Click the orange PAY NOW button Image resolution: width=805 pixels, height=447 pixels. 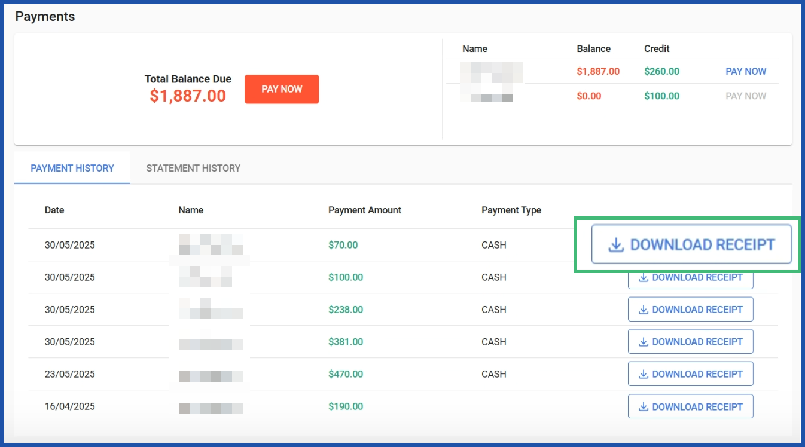tap(282, 89)
